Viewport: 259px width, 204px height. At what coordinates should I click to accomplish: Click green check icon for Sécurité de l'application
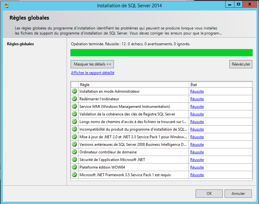pyautogui.click(x=74, y=159)
